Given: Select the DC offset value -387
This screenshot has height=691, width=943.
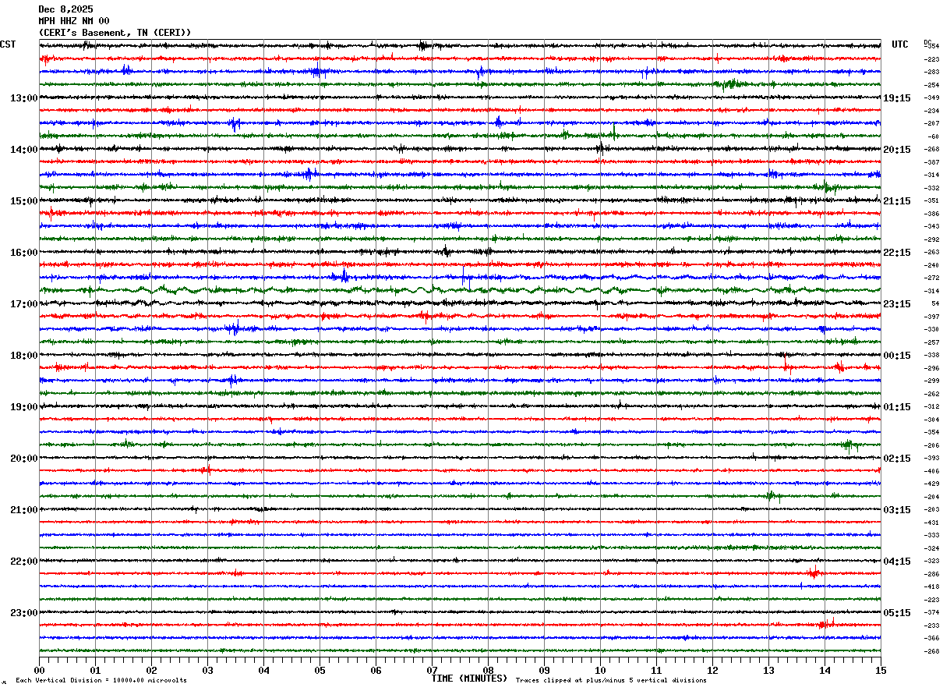Looking at the screenshot, I should 931,162.
